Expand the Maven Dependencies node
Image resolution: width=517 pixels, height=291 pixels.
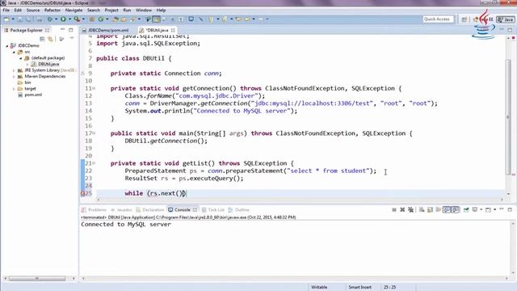pos(14,77)
